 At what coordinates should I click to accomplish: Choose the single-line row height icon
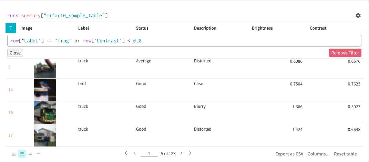[39, 154]
